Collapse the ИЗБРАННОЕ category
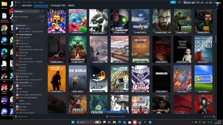The width and height of the screenshot is (223, 125). pyautogui.click(x=15, y=25)
